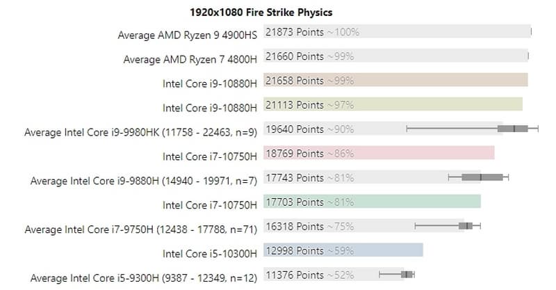Select the Average AMD Ryzen 7 4800H label

click(x=190, y=59)
